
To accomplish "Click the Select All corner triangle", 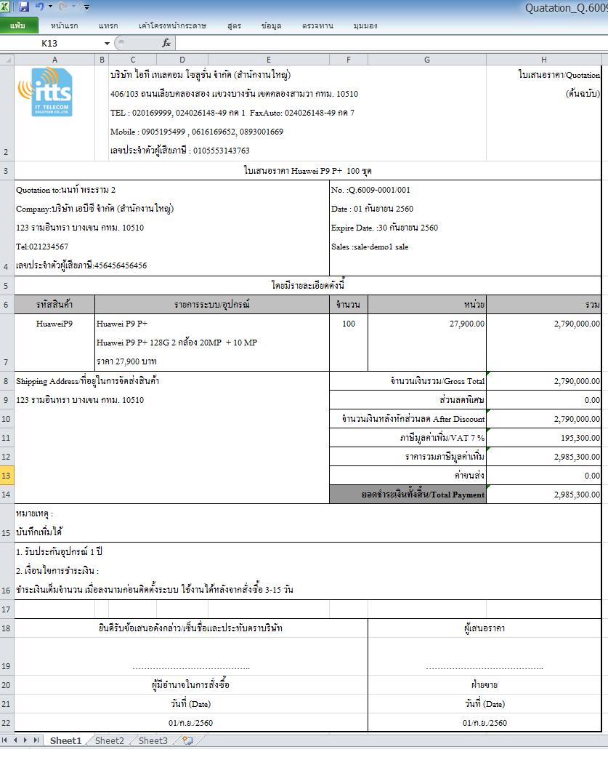I will (7, 60).
